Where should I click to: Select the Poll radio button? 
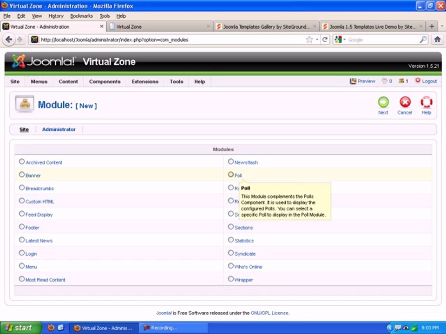coord(231,175)
